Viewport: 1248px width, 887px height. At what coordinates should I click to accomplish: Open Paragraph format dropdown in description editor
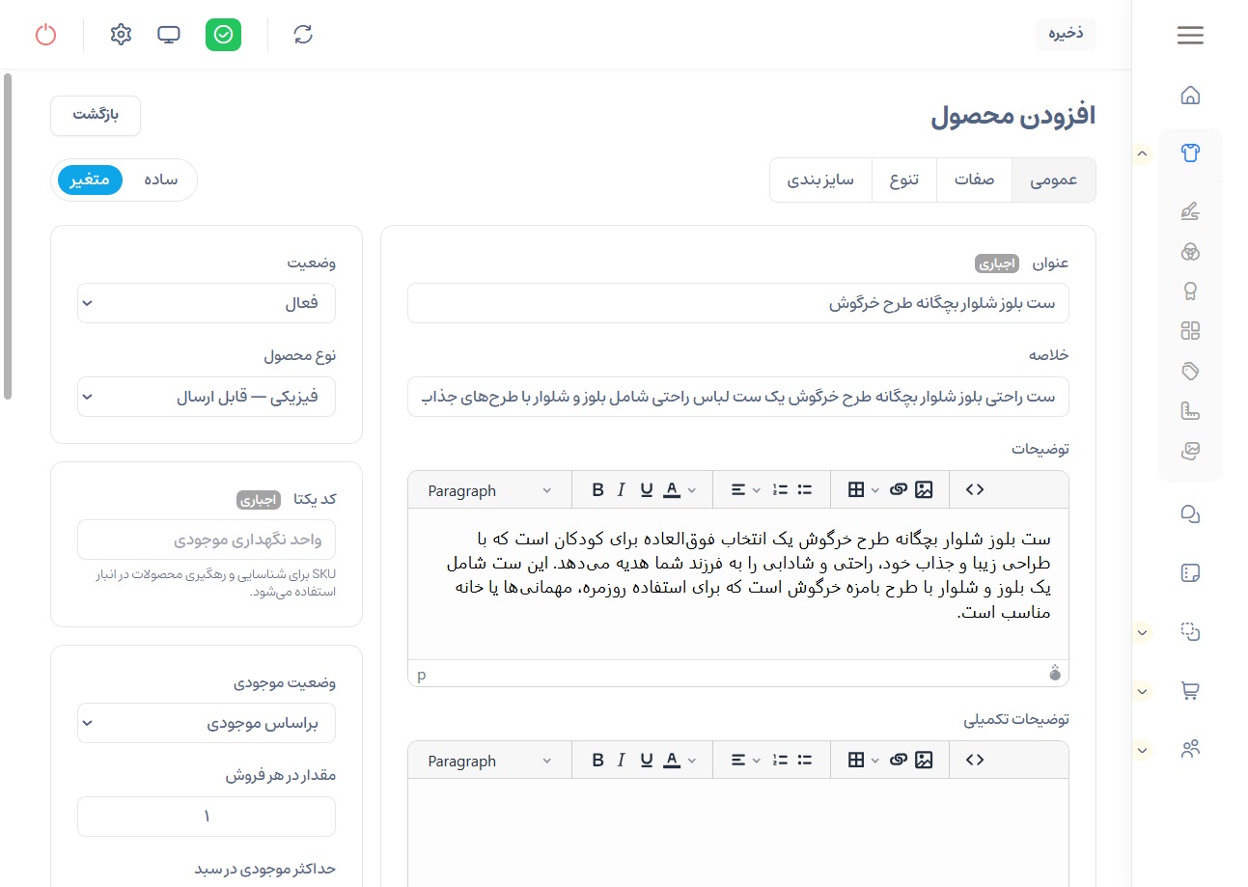489,490
